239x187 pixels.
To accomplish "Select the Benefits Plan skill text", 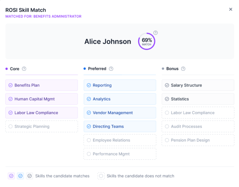I will pyautogui.click(x=27, y=85).
